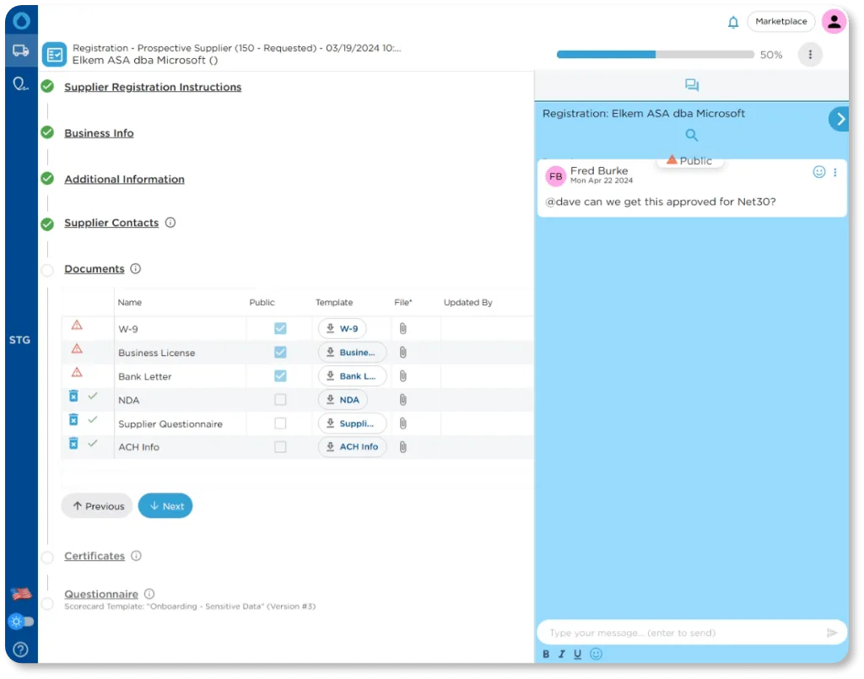Click the send message arrow icon
Screen dimensions: 864x679
click(832, 633)
